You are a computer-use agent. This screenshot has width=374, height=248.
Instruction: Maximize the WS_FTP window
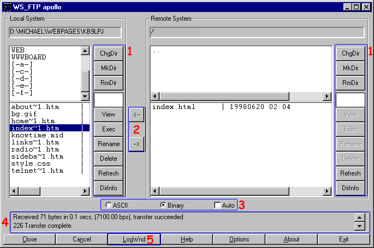(357, 7)
